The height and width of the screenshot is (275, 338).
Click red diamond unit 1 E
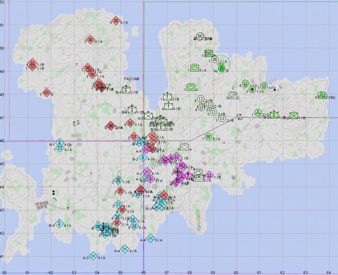47,93
